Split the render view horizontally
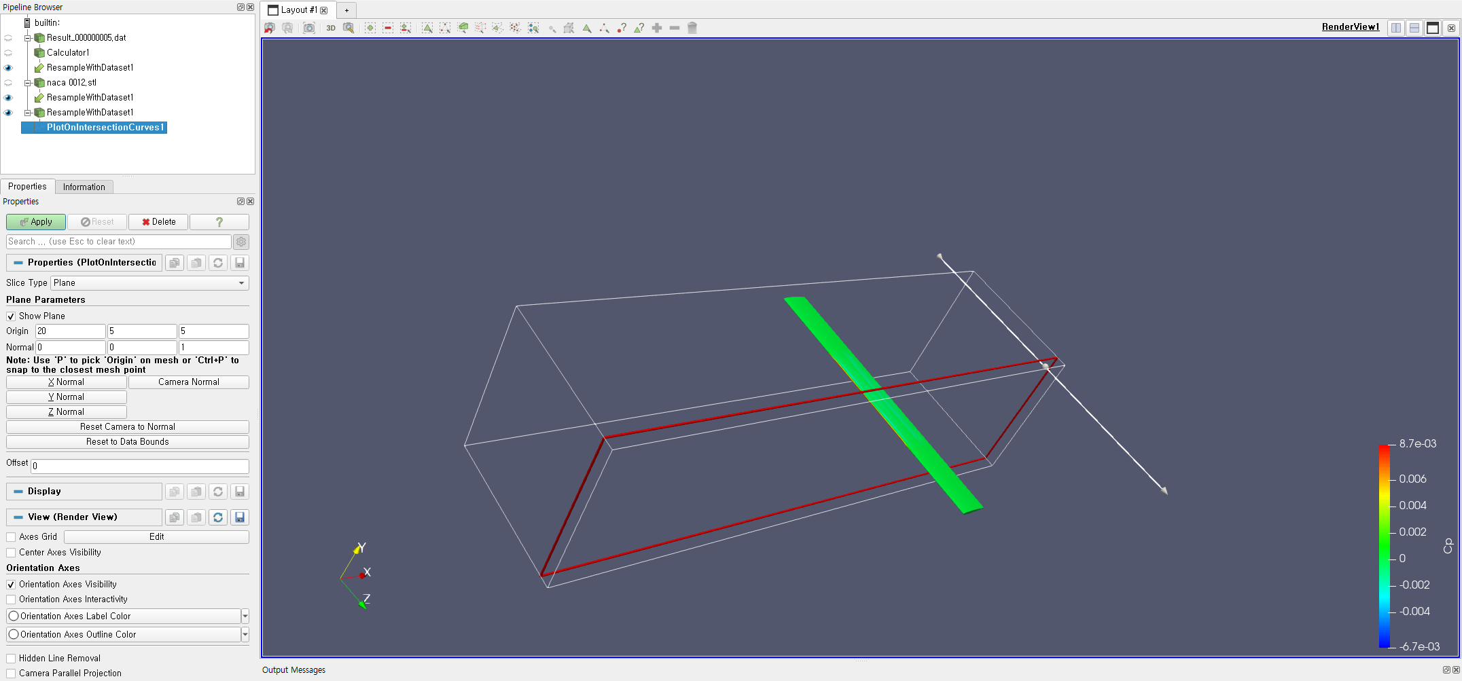Viewport: 1462px width, 681px height. (1396, 28)
